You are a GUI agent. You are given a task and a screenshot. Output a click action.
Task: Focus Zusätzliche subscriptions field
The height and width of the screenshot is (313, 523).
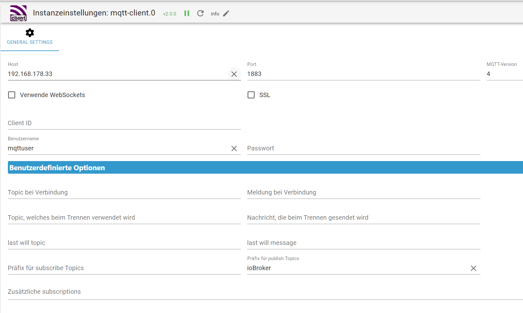pyautogui.click(x=265, y=292)
